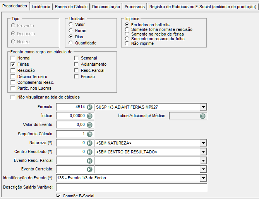The image size is (259, 199).
Task: Choose Somente no resumo da folha option
Action: pos(127,39)
